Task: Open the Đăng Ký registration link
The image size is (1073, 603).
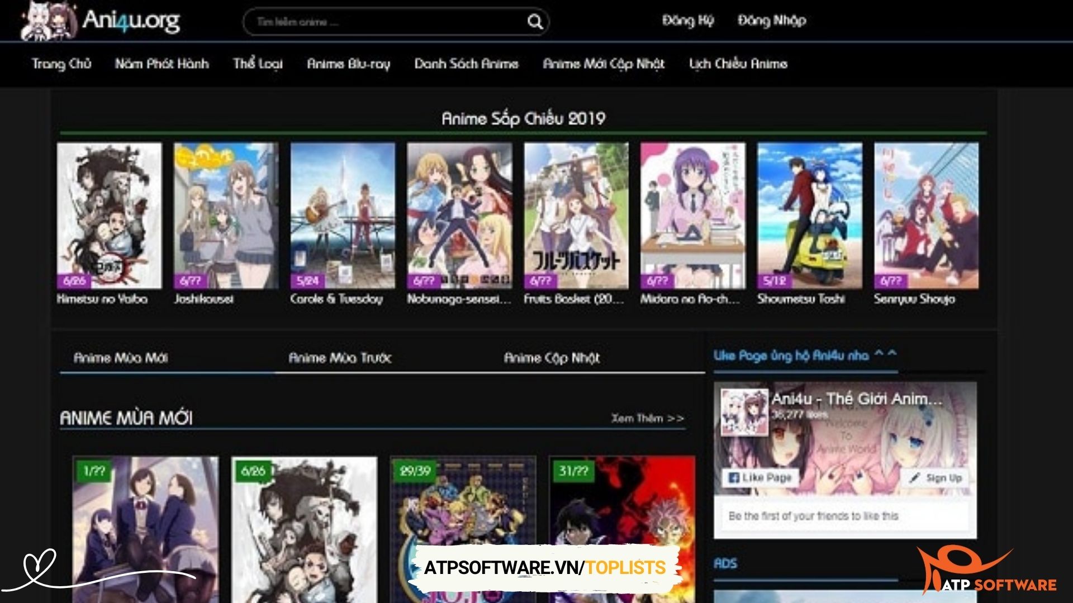Action: pos(688,21)
